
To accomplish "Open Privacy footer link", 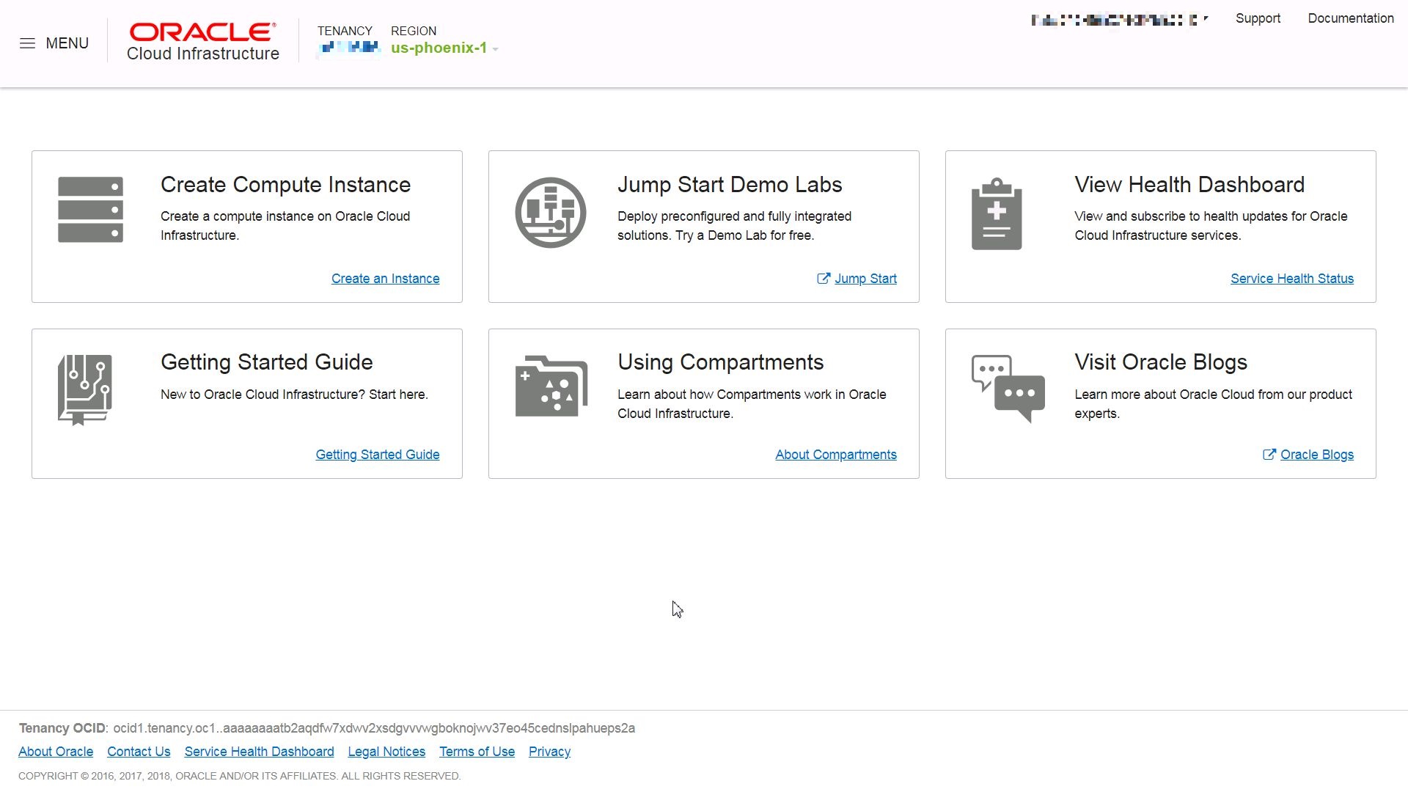I will coord(549,752).
